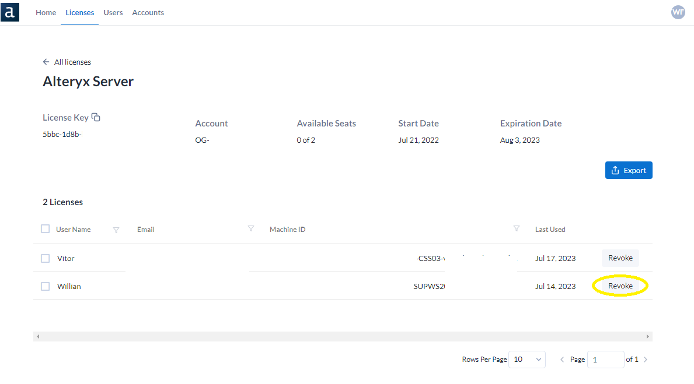This screenshot has width=694, height=384.
Task: Go to the Home tab
Action: [46, 13]
